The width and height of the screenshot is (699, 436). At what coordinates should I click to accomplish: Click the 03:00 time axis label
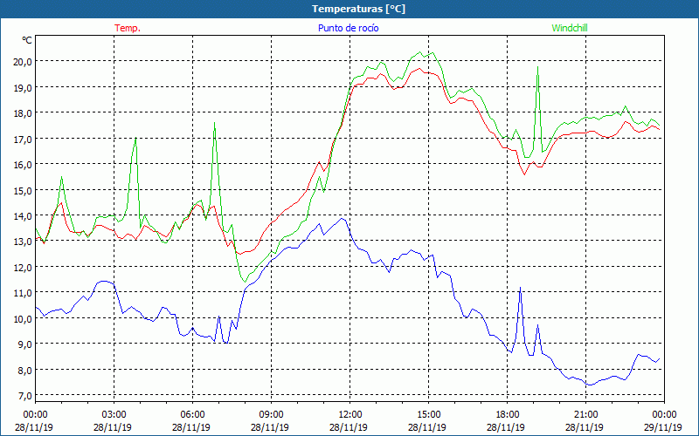coord(114,415)
